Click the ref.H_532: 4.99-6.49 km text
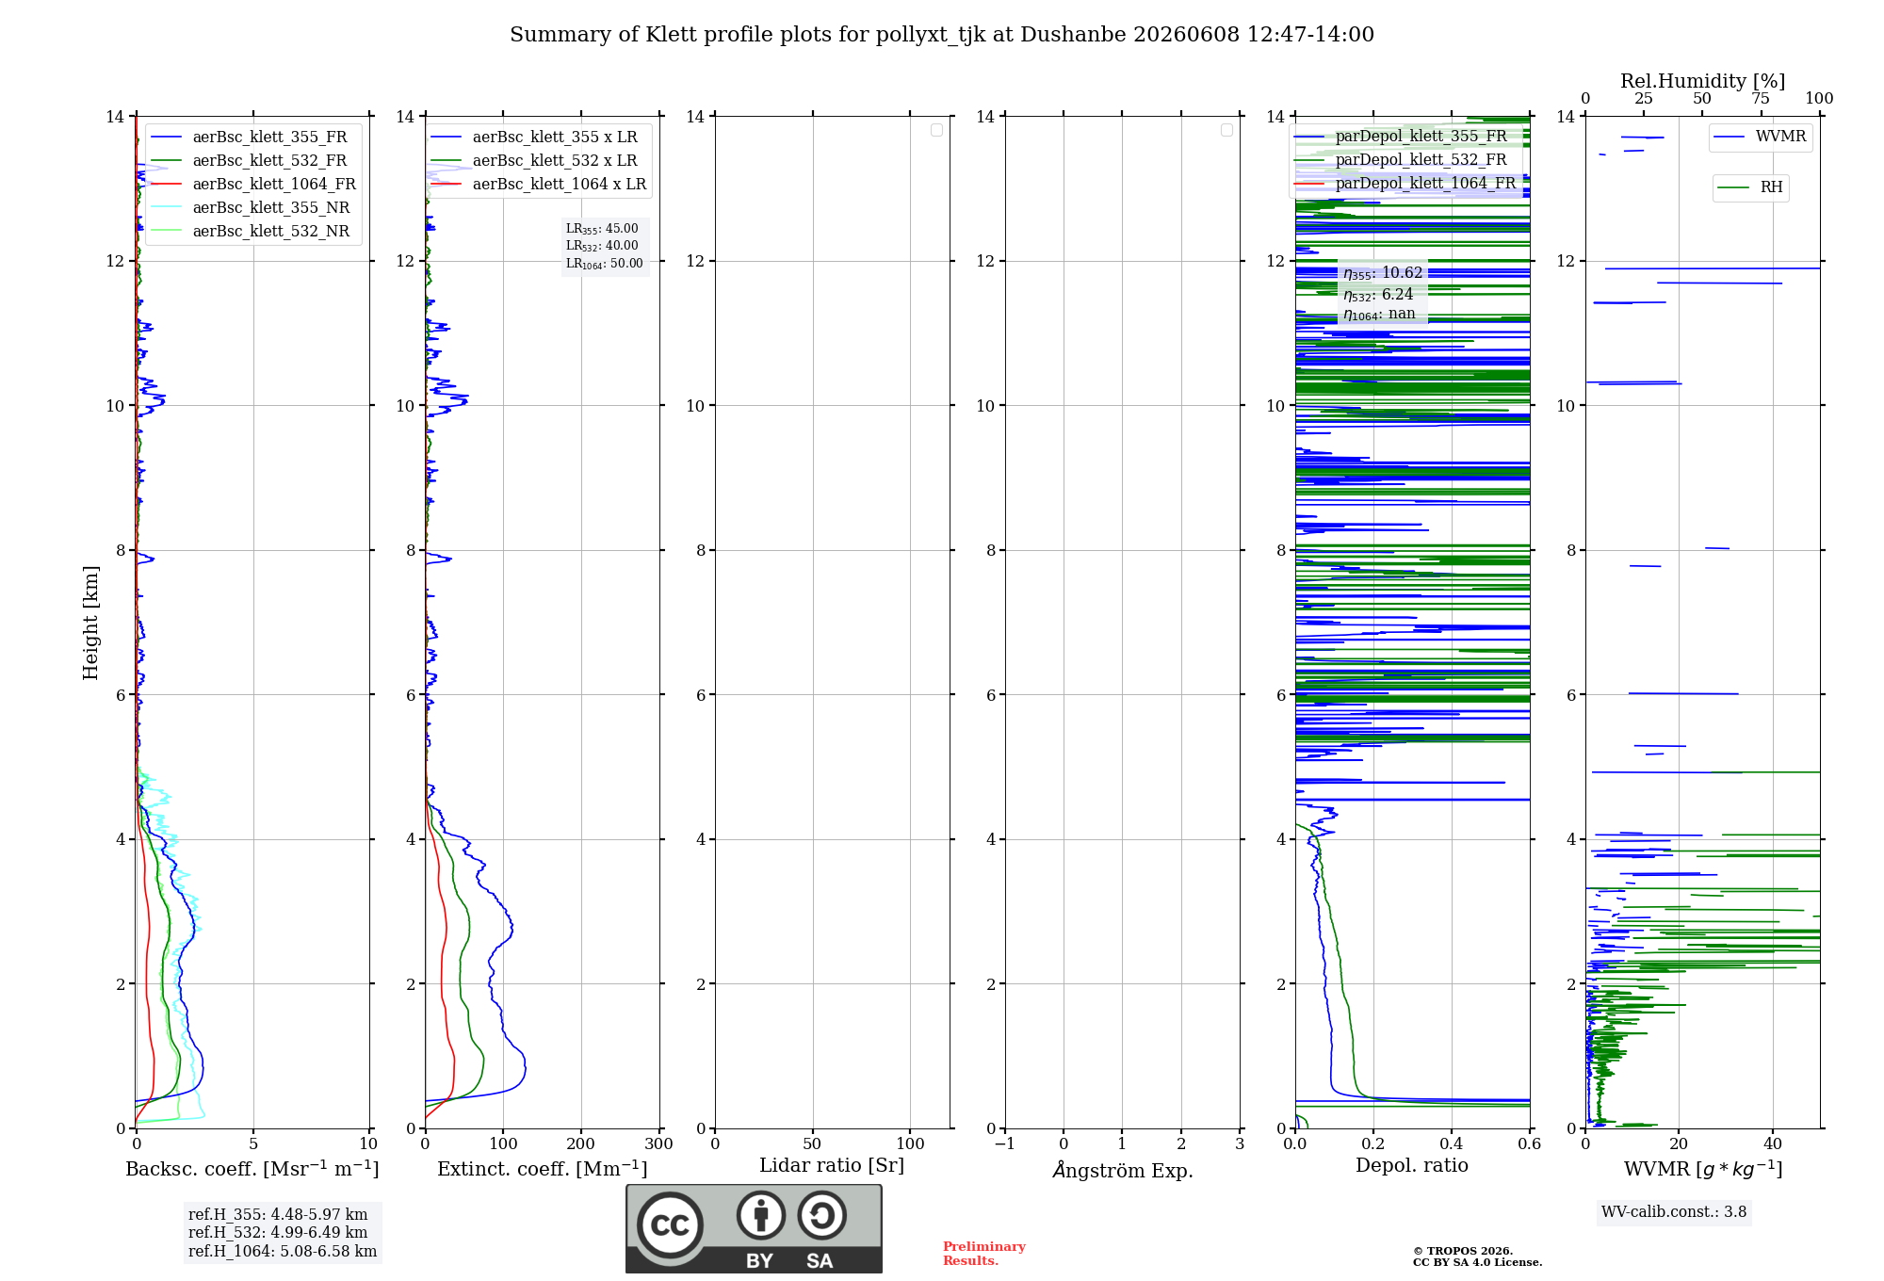 pos(278,1233)
